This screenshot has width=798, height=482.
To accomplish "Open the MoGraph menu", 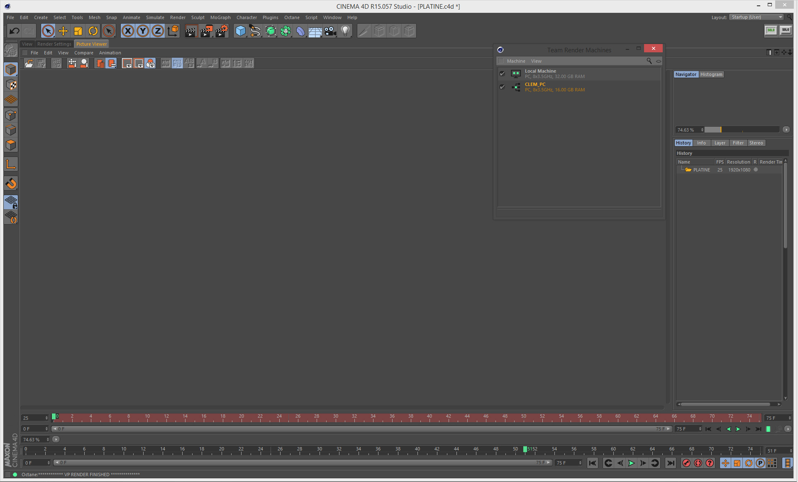I will (220, 17).
